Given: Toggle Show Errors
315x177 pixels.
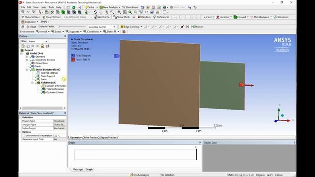Looking at the screenshot, I should [x=130, y=7].
